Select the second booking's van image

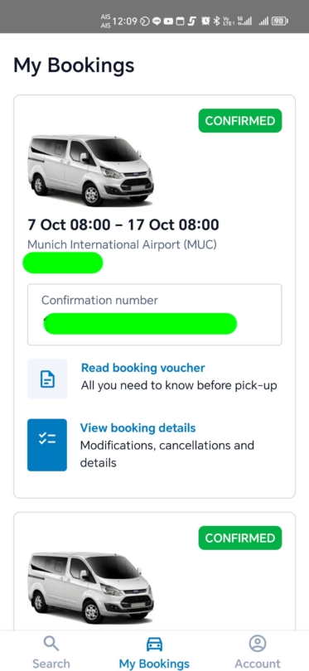point(91,587)
